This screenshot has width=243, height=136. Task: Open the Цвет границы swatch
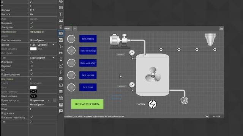[x=33, y=91]
